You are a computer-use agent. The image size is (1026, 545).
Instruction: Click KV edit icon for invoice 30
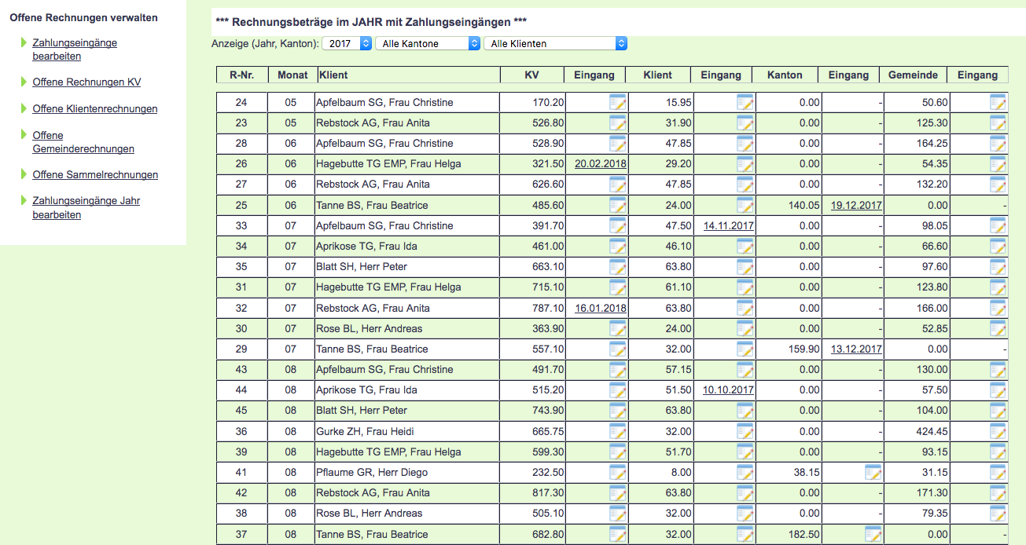(617, 328)
